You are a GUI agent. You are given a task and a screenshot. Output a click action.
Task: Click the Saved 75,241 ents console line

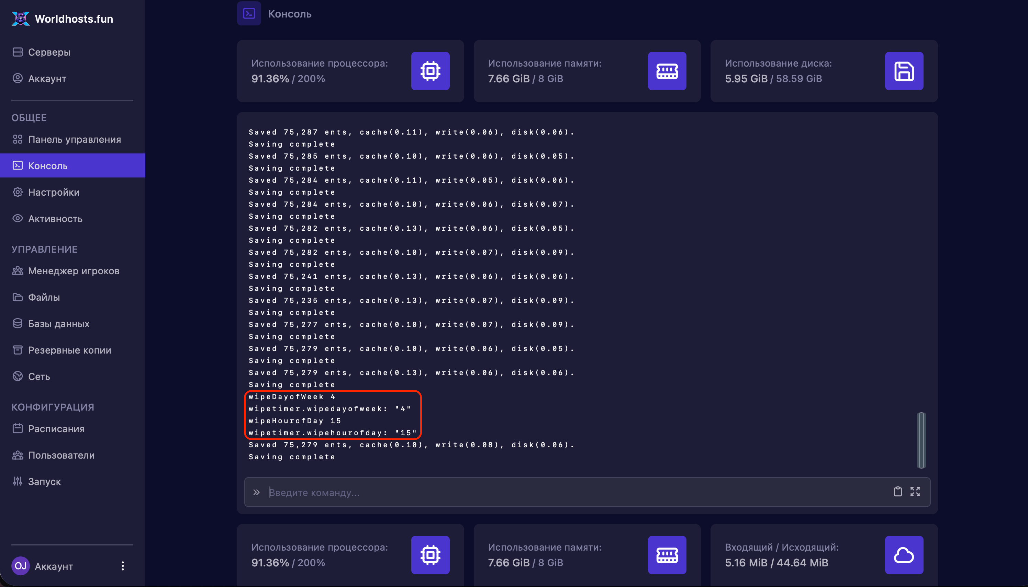click(411, 277)
